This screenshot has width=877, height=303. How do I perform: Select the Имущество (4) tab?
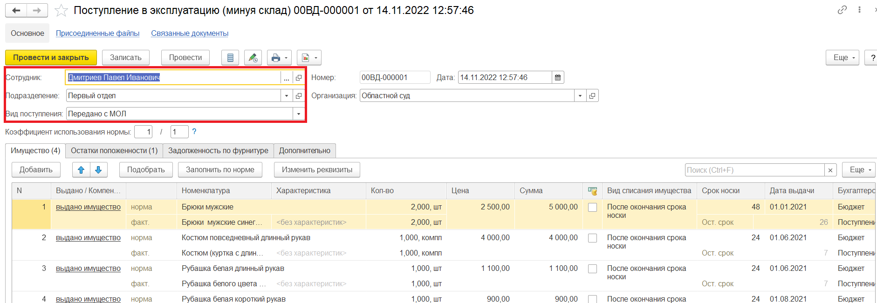click(x=35, y=151)
